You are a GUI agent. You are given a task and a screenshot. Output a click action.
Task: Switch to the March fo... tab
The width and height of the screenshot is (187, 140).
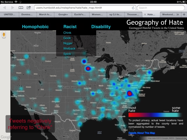45,15
